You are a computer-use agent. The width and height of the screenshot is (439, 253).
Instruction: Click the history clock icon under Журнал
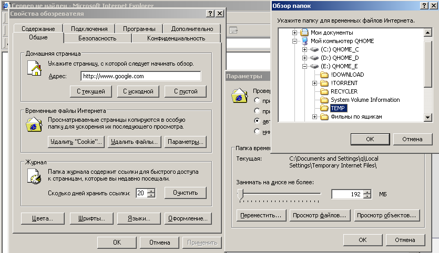35,177
